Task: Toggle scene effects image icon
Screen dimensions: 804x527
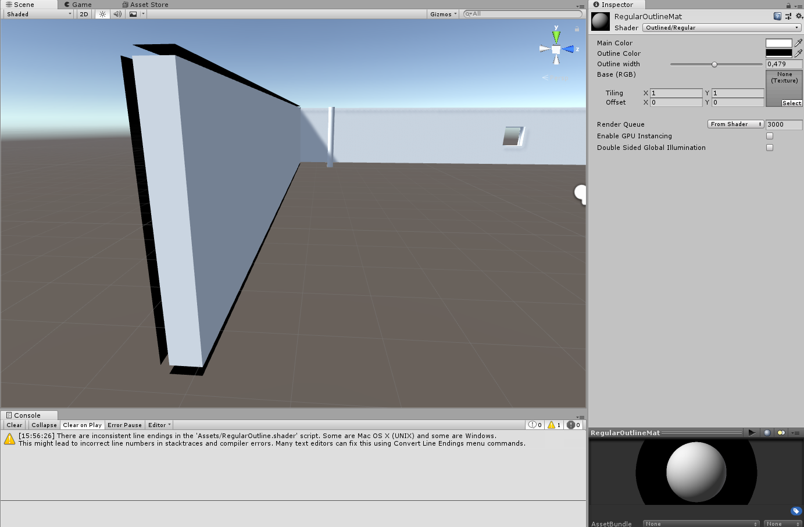Action: pyautogui.click(x=133, y=14)
